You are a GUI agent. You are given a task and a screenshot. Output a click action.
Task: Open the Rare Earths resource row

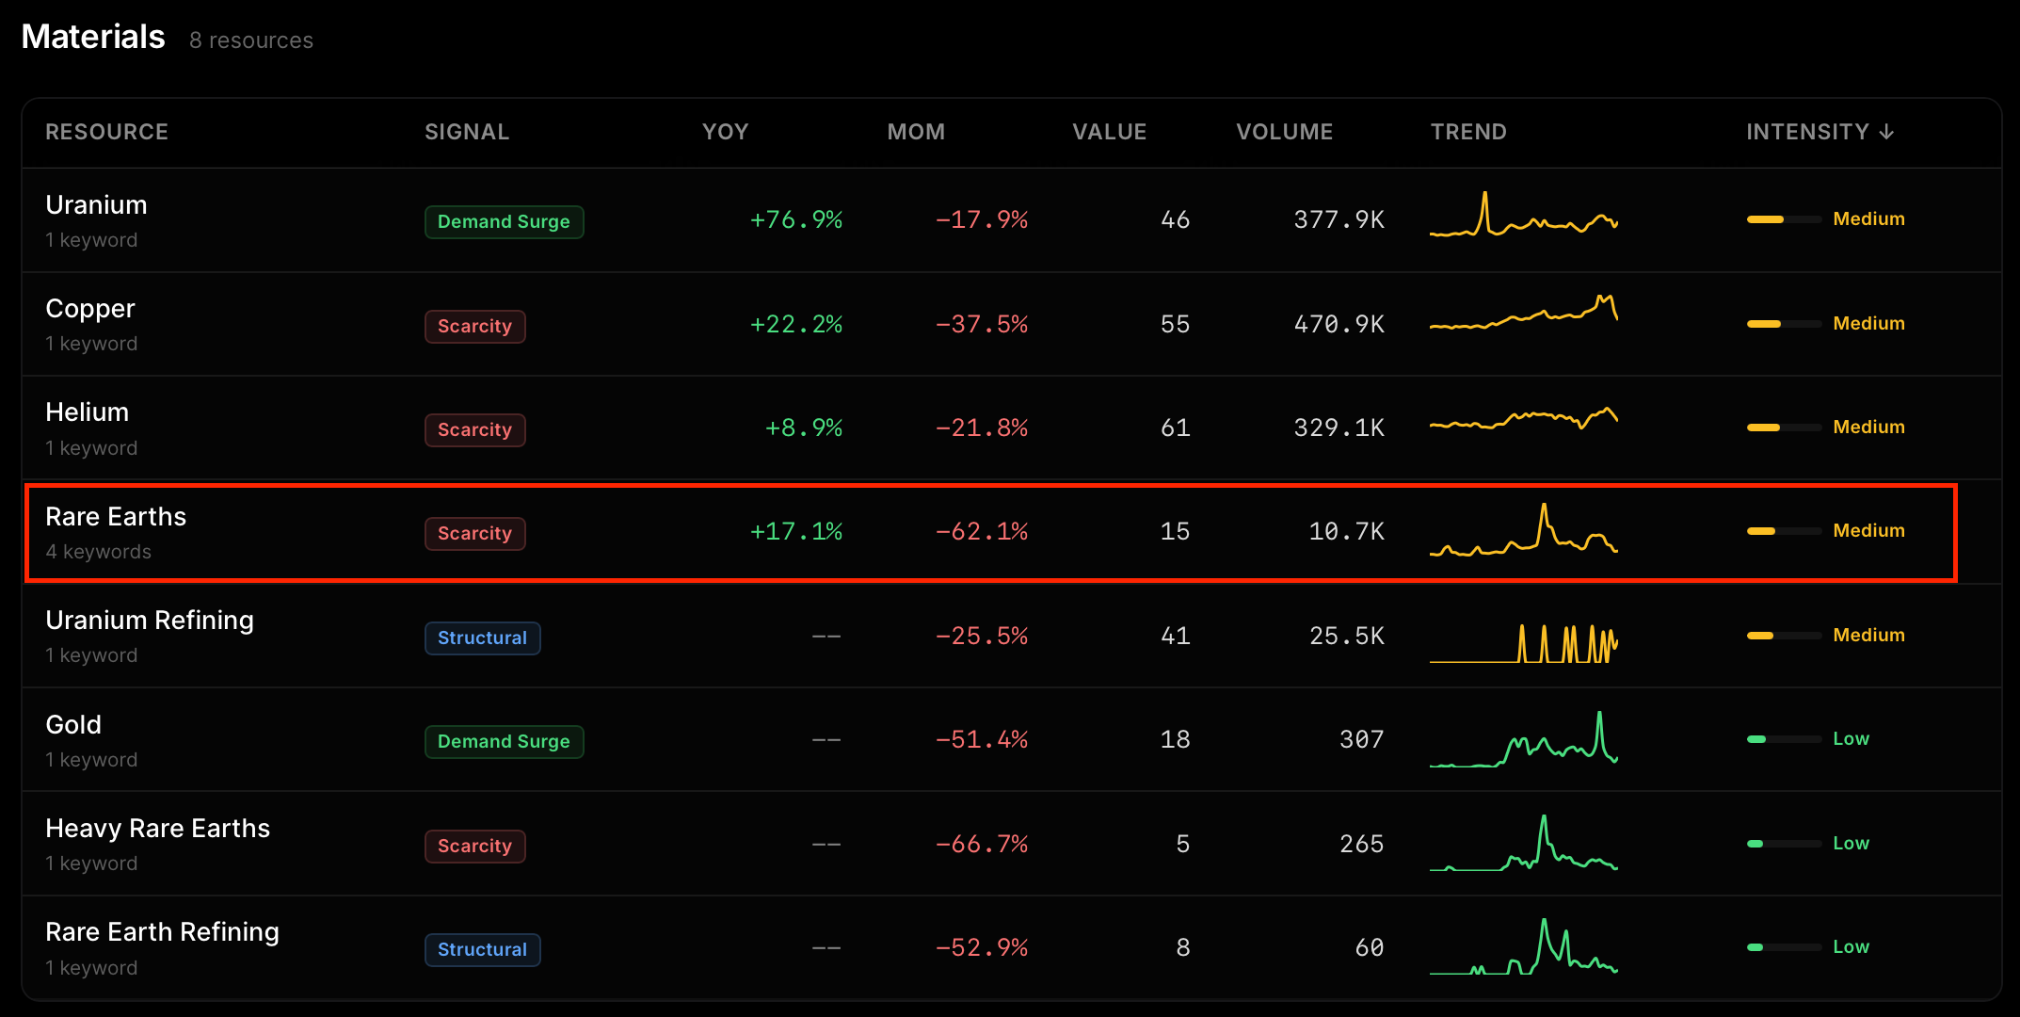coord(116,517)
